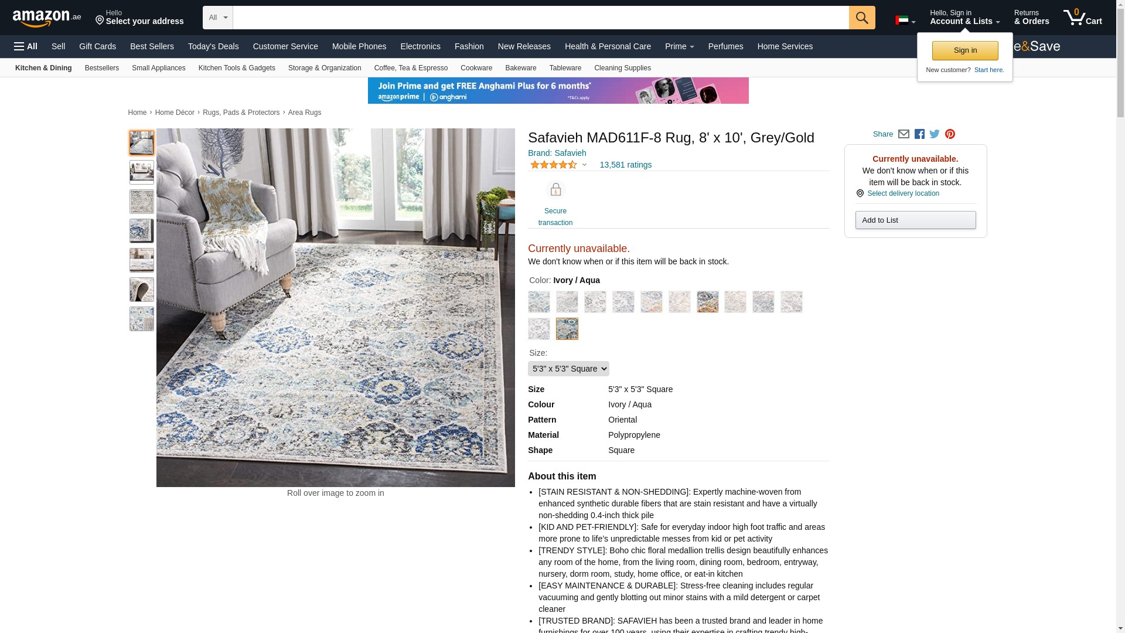Select the second rug thumbnail image
1125x633 pixels.
click(142, 172)
